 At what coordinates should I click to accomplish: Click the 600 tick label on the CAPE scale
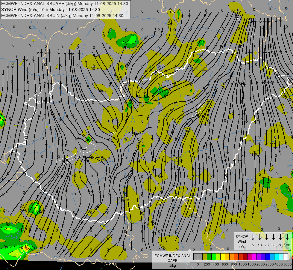(225, 264)
